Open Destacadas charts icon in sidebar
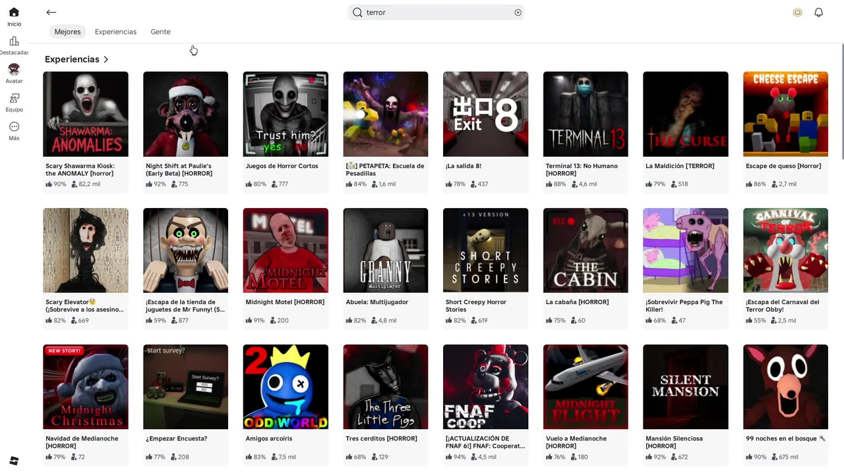Screen dimensions: 844x474 coord(14,41)
